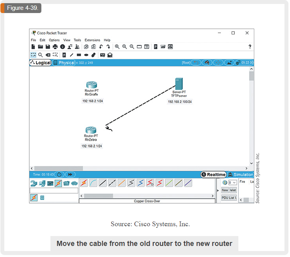
Task: Choose Copper Straight-Through cable
Action: click(x=103, y=183)
